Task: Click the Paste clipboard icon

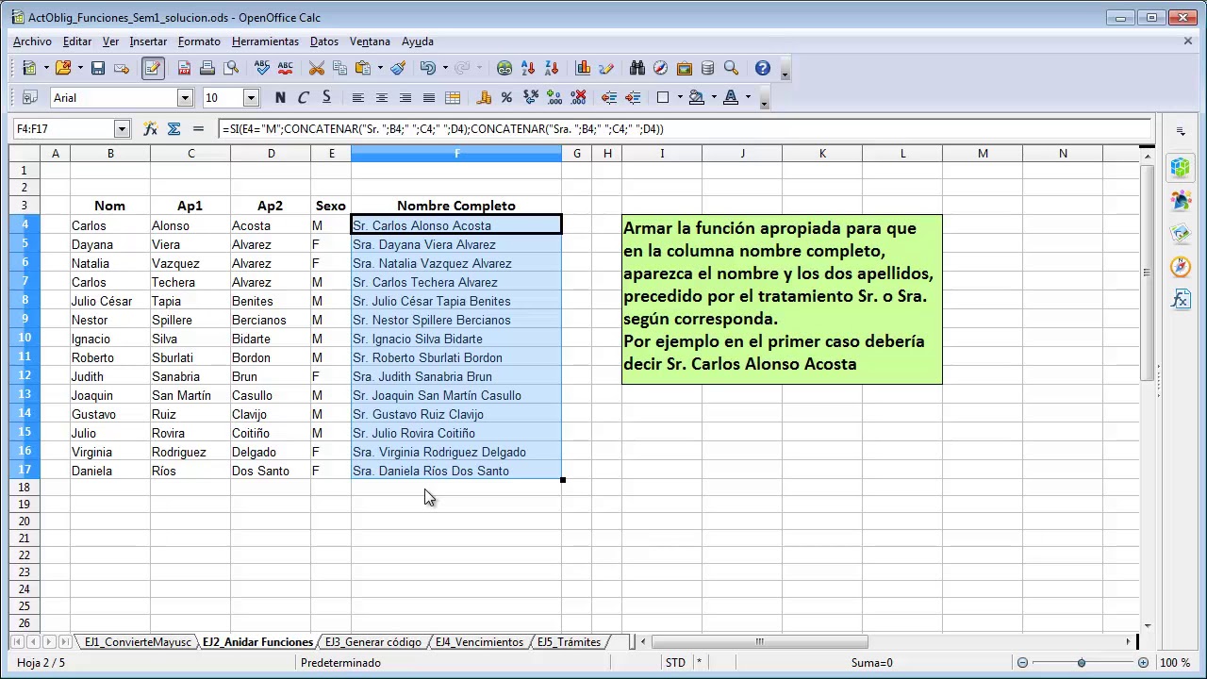Action: click(363, 68)
